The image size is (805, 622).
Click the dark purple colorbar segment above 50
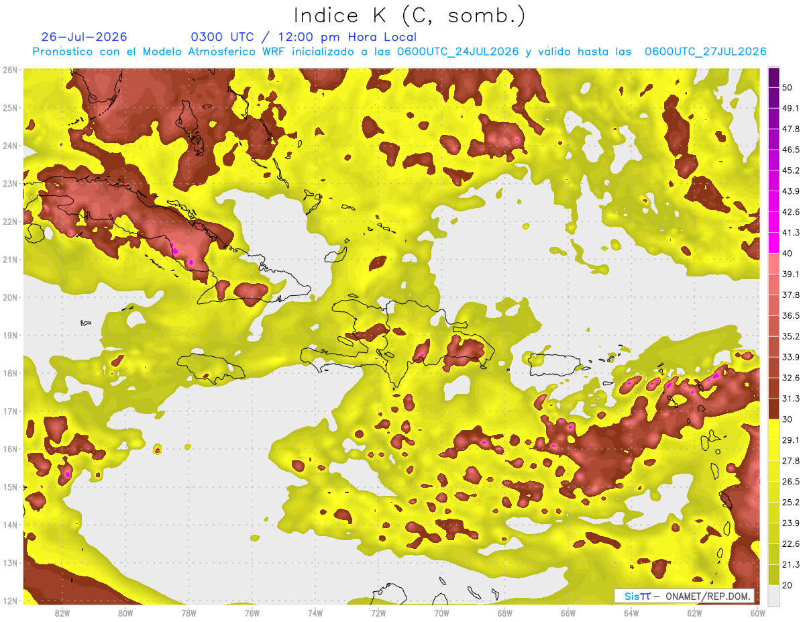(774, 78)
